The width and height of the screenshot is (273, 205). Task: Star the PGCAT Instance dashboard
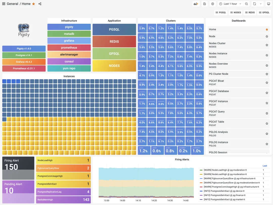pyautogui.click(x=267, y=103)
